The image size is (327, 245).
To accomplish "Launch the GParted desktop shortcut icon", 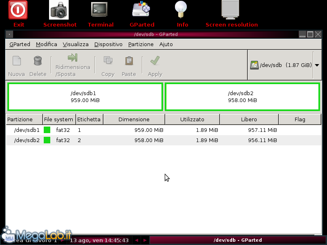I will coord(141,9).
